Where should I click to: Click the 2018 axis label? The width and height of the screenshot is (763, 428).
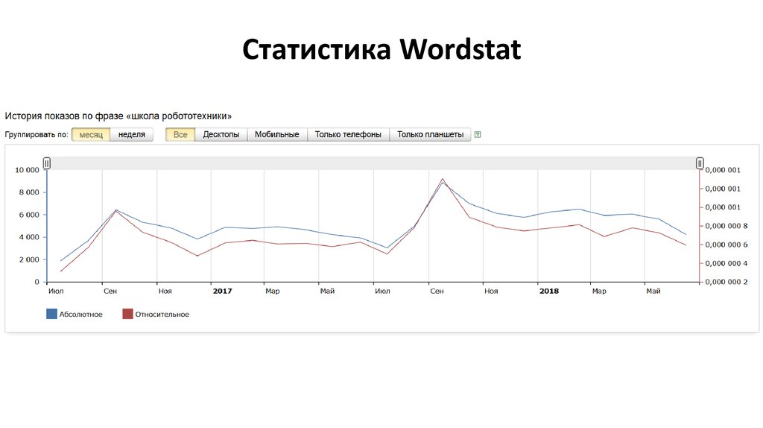(549, 291)
